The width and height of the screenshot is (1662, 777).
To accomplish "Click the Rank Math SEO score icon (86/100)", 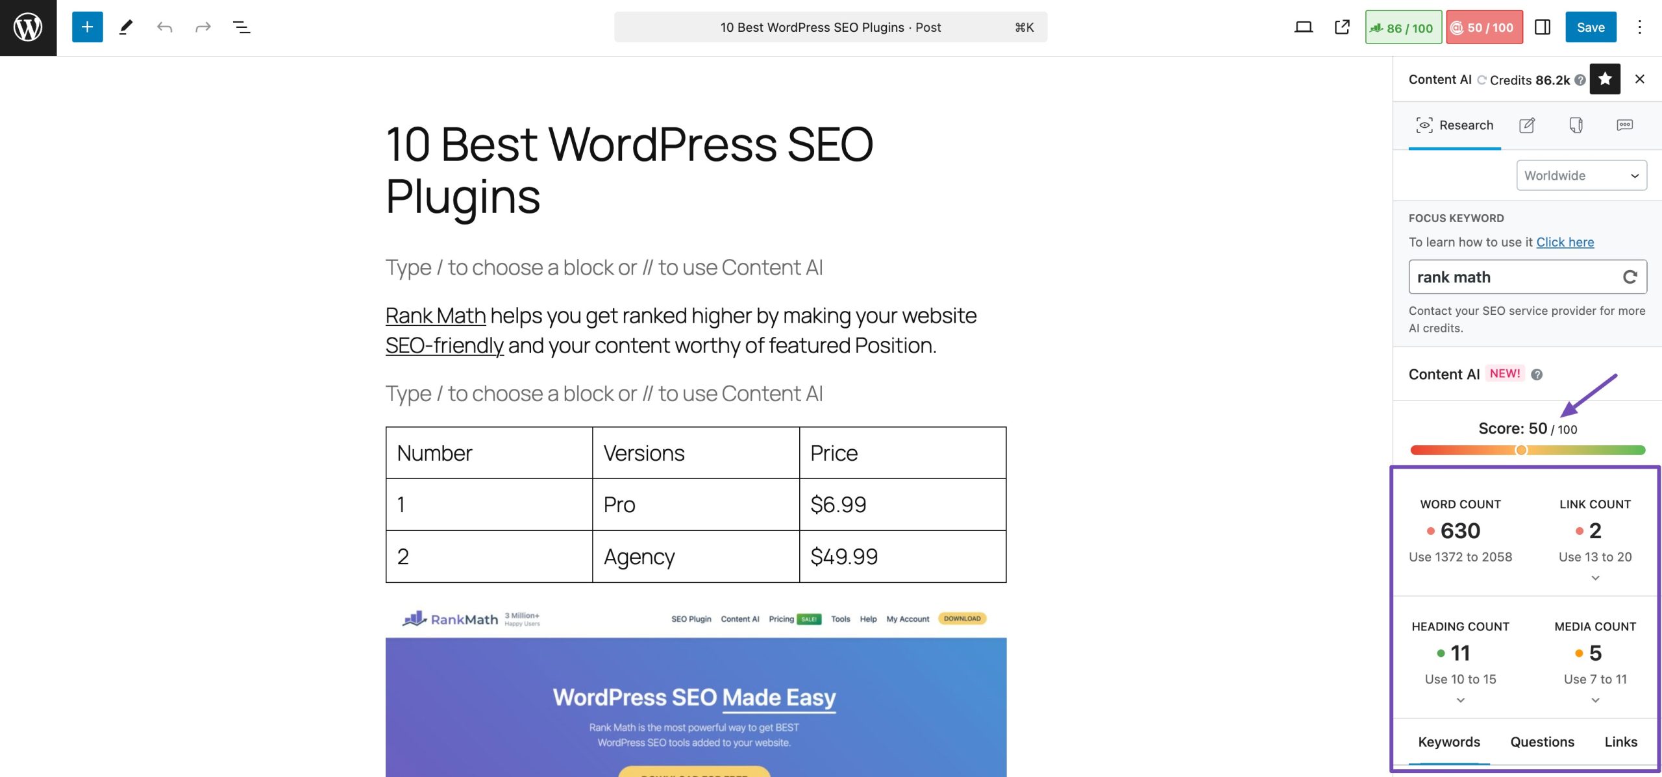I will pyautogui.click(x=1401, y=25).
